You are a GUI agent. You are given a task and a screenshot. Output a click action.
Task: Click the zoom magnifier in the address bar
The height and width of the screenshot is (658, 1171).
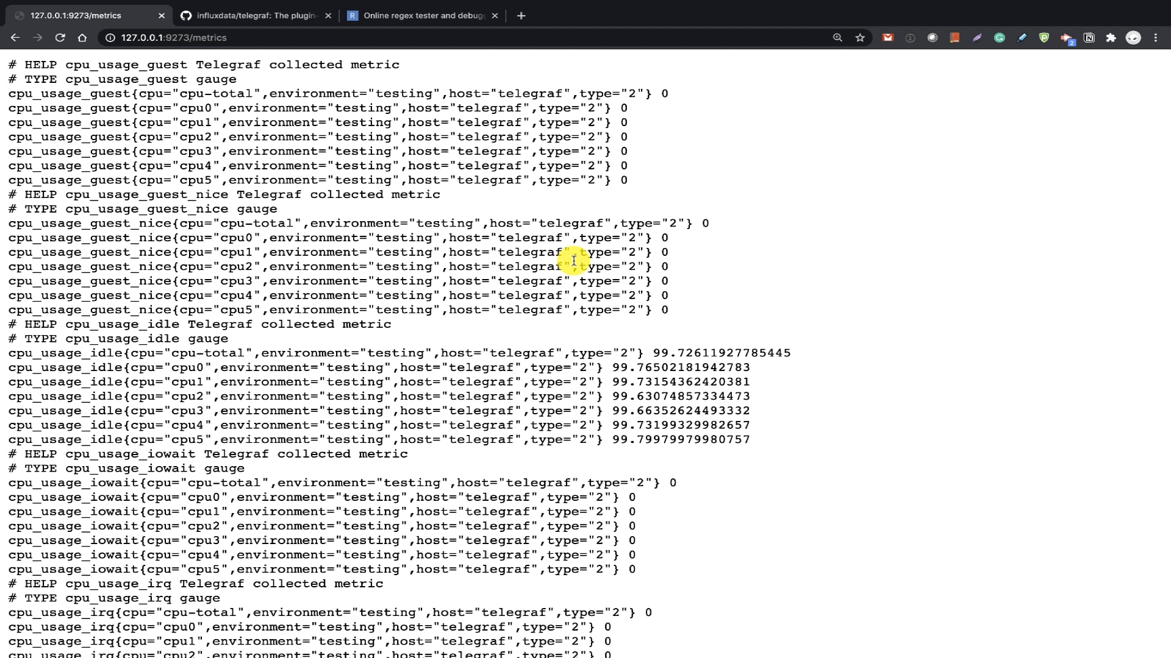coord(837,38)
